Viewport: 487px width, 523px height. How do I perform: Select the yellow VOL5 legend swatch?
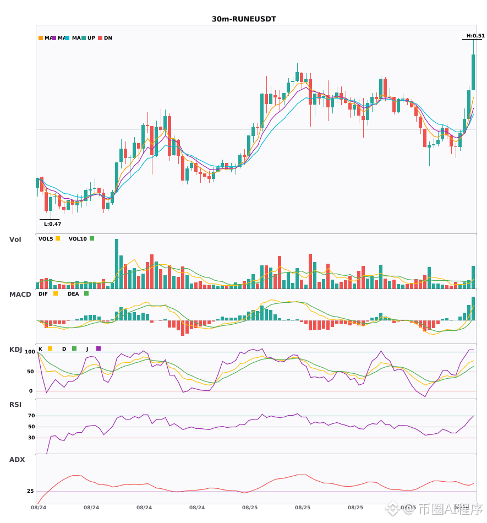click(58, 238)
